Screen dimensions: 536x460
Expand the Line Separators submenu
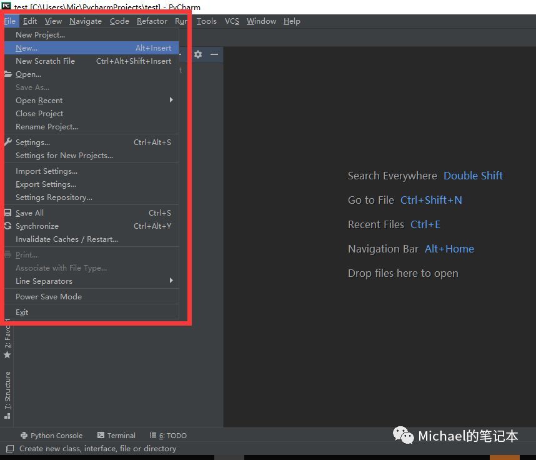[x=171, y=281]
